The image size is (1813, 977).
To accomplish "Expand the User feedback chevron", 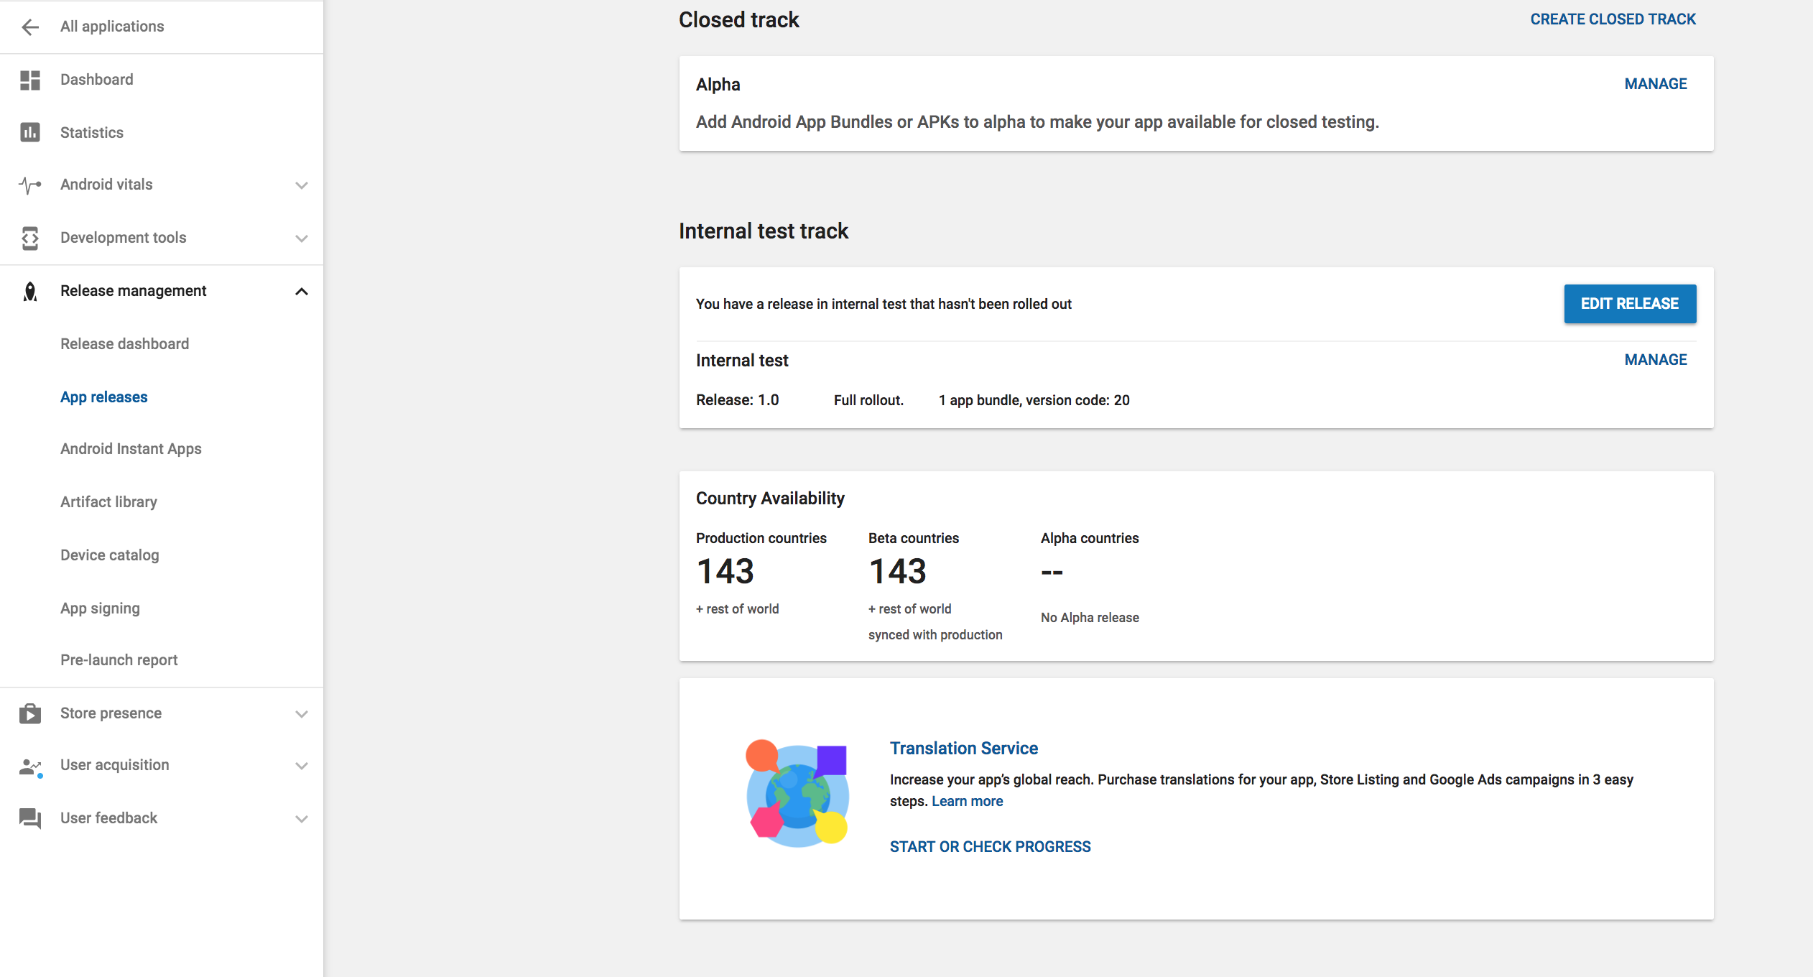I will pos(302,819).
